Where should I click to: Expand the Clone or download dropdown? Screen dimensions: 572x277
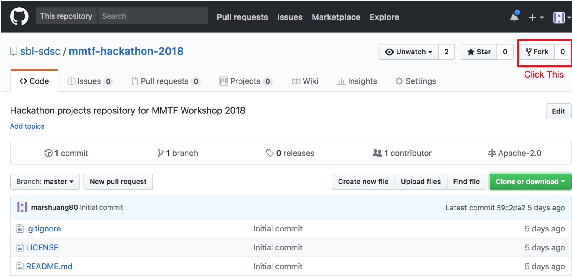530,182
